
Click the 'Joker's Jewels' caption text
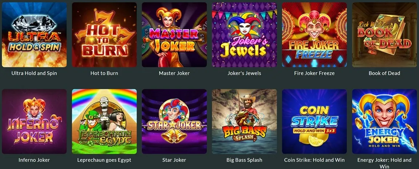pos(244,73)
